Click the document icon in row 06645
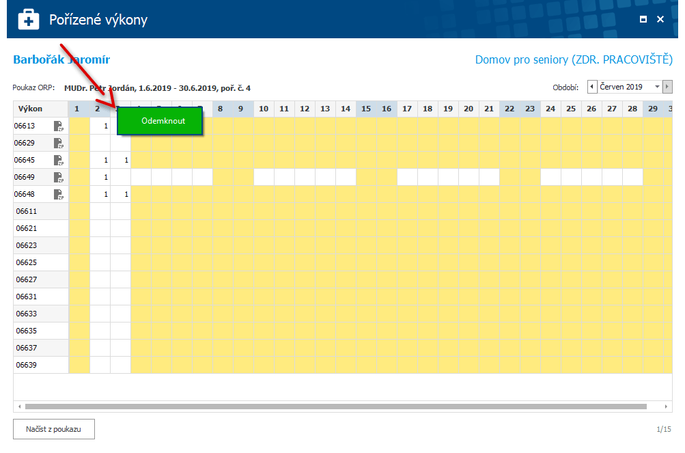Image resolution: width=685 pixels, height=453 pixels. coord(59,160)
